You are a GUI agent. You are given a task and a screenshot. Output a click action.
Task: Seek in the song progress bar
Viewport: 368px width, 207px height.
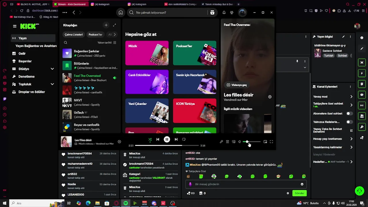167,145
